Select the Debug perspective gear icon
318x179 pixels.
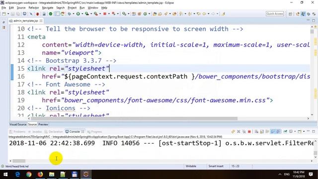(x=309, y=14)
